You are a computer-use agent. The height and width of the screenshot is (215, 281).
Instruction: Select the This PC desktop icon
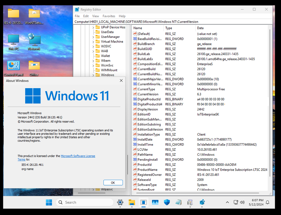(x=13, y=42)
